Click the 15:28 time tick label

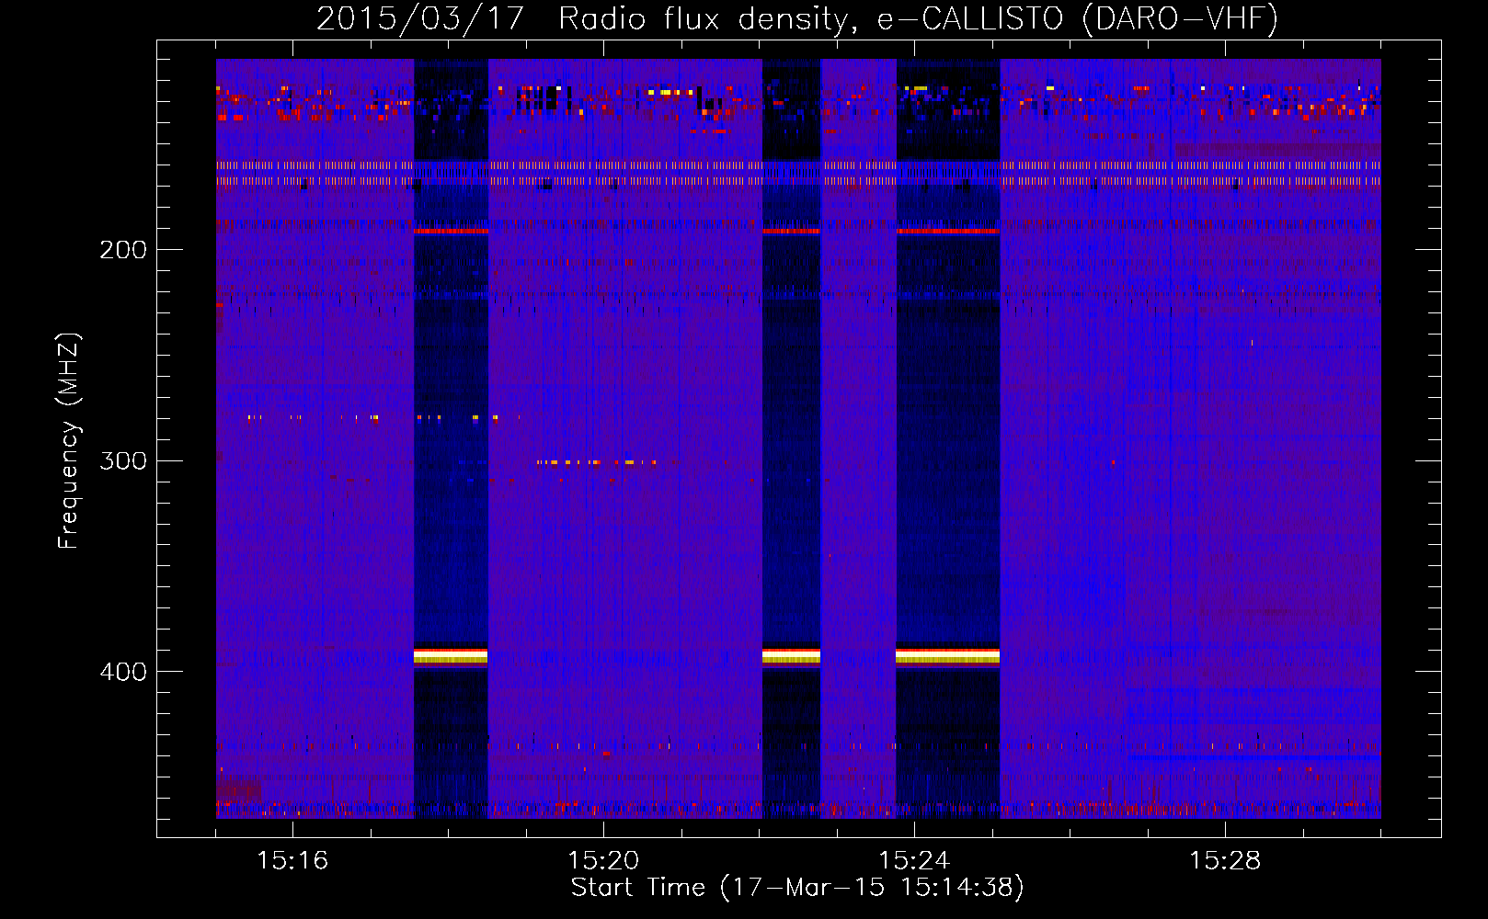1225,860
